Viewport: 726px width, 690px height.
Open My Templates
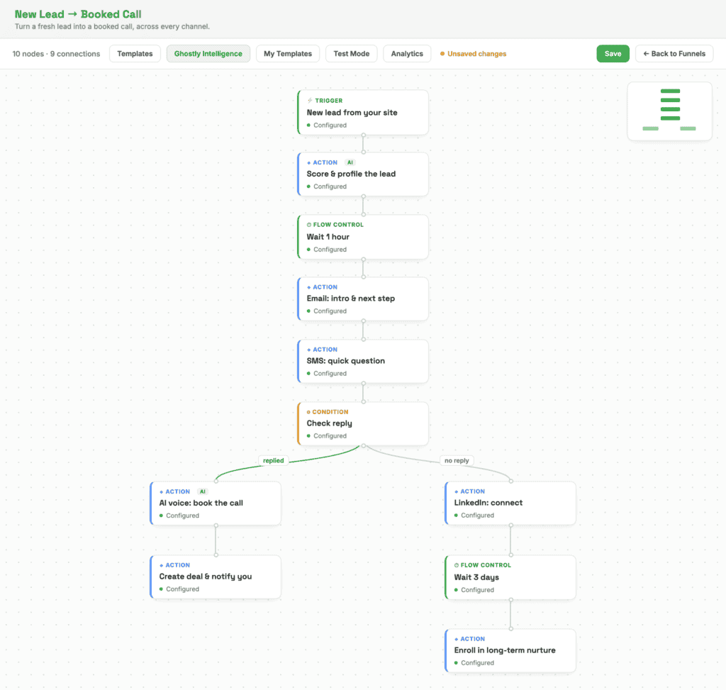288,54
